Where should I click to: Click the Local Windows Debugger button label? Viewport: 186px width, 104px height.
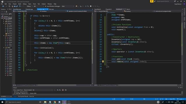click(53, 6)
